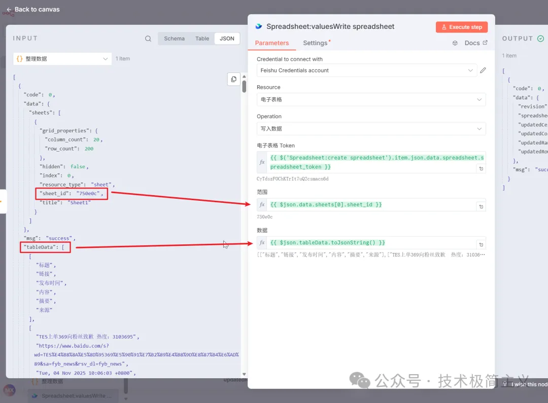Click the Execute step button

point(462,27)
